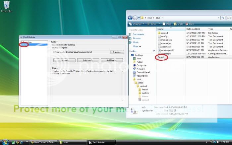This screenshot has height=145, width=232.
Task: Click the Date modified column header
Action: pos(193,29)
